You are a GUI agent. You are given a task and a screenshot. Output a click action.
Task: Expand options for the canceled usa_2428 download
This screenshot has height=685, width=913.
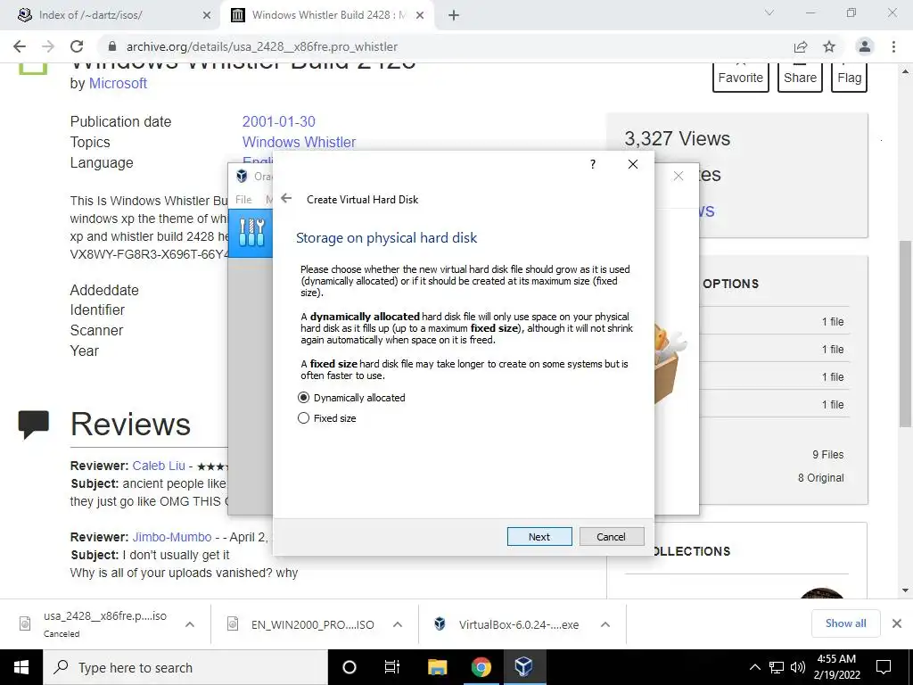(x=190, y=624)
